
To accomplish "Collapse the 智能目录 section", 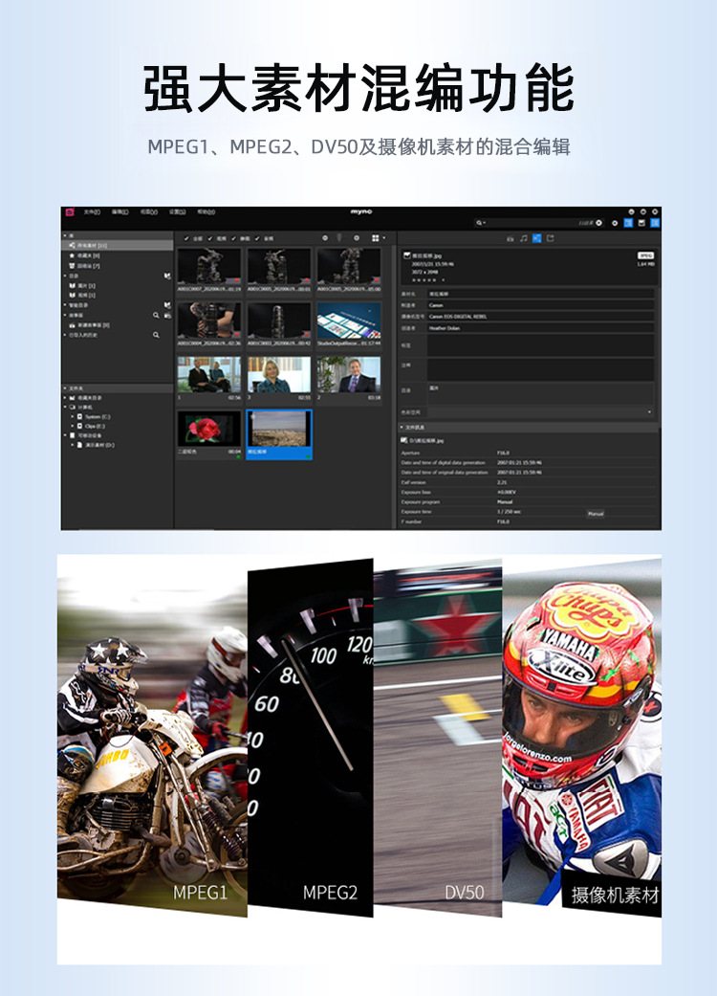I will pos(65,305).
